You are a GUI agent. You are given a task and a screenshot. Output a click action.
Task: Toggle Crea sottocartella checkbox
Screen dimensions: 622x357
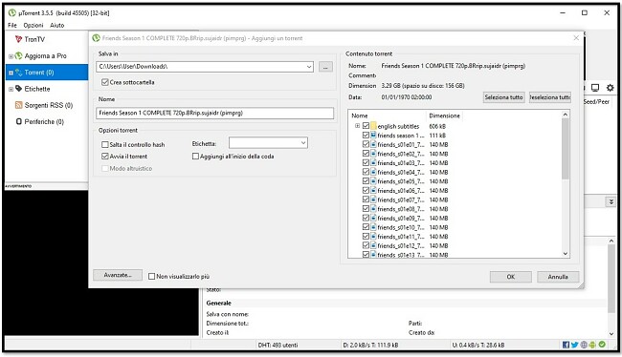click(105, 82)
